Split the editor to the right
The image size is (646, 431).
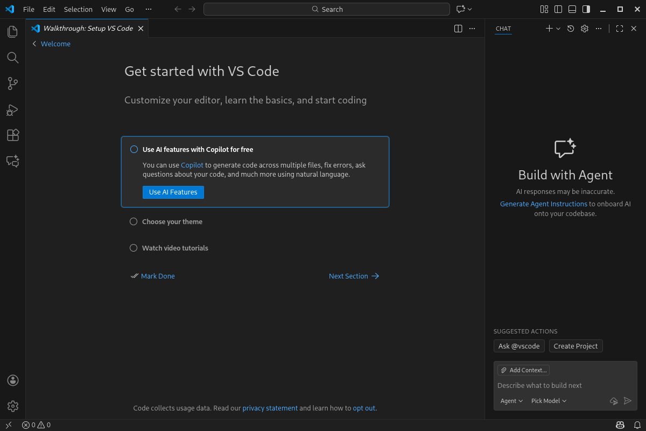click(458, 29)
